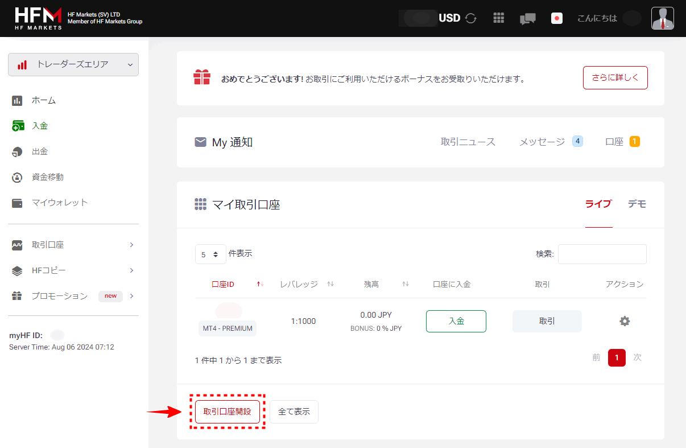
Task: Open account settings gear icon
Action: click(625, 321)
